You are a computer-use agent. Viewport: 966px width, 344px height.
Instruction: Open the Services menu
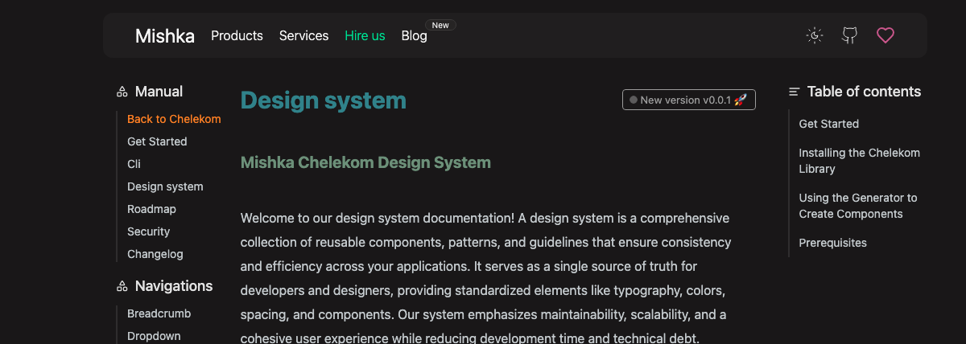pos(303,35)
